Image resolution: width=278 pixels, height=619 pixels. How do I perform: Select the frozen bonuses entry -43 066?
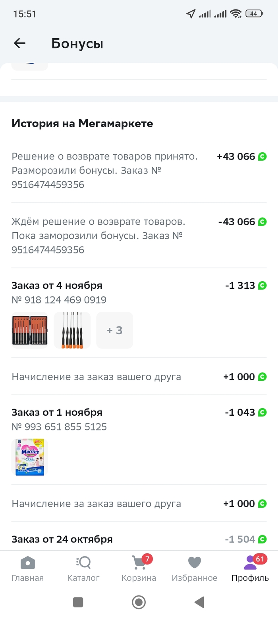(x=139, y=236)
